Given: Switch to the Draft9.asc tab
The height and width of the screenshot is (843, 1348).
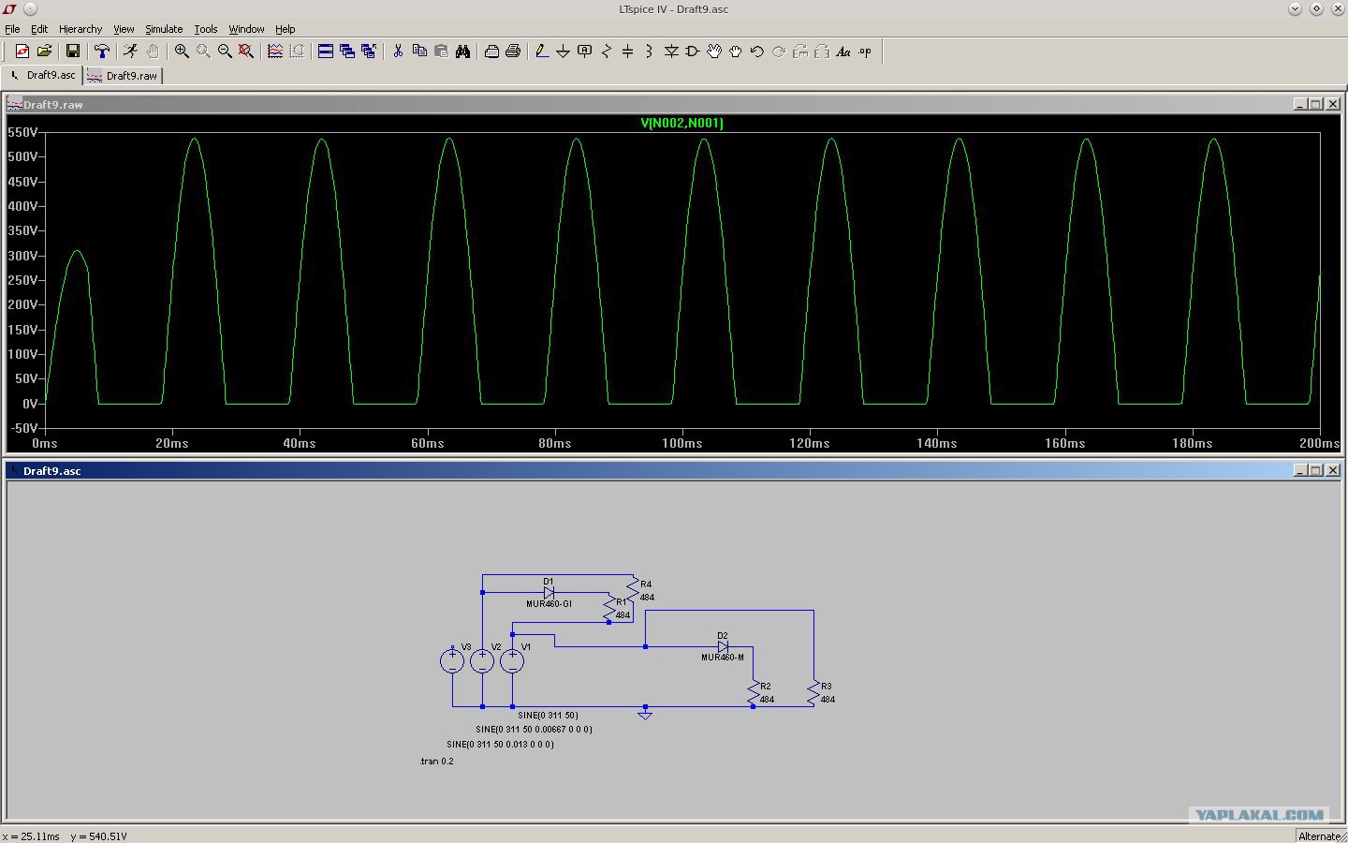Looking at the screenshot, I should (x=43, y=75).
